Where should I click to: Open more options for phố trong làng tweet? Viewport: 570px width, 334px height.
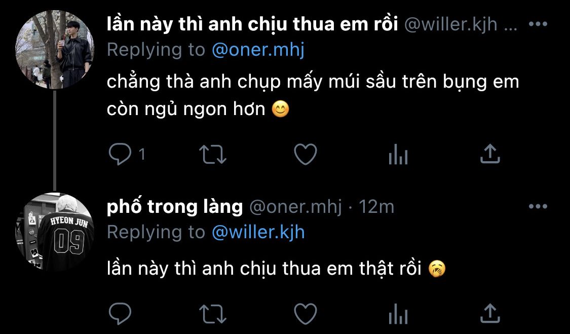538,206
